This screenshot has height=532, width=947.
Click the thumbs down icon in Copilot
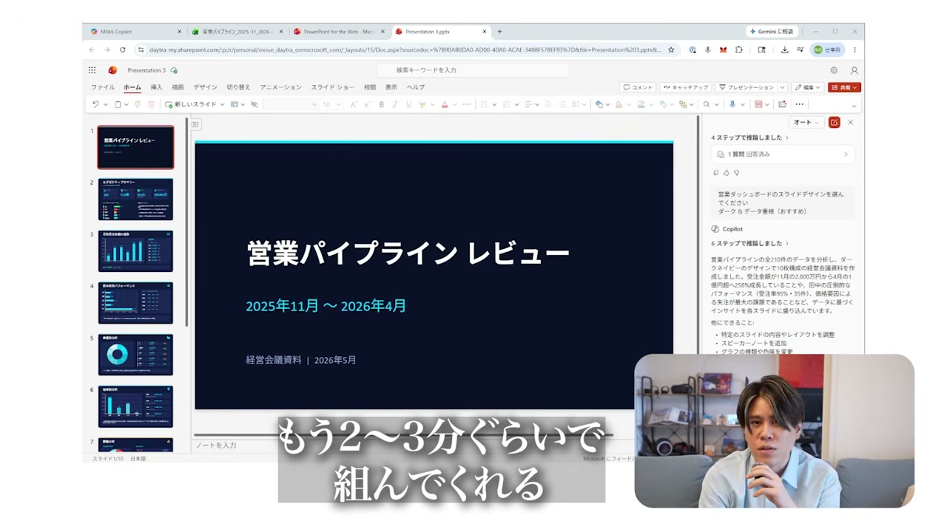(x=736, y=173)
